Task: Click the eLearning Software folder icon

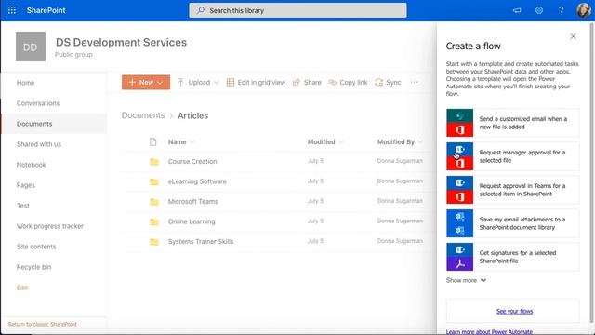Action: tap(154, 182)
